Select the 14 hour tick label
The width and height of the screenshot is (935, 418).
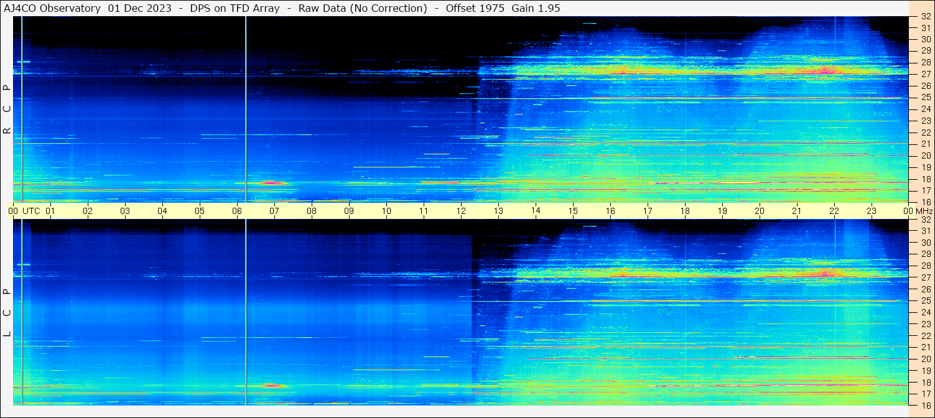point(536,211)
